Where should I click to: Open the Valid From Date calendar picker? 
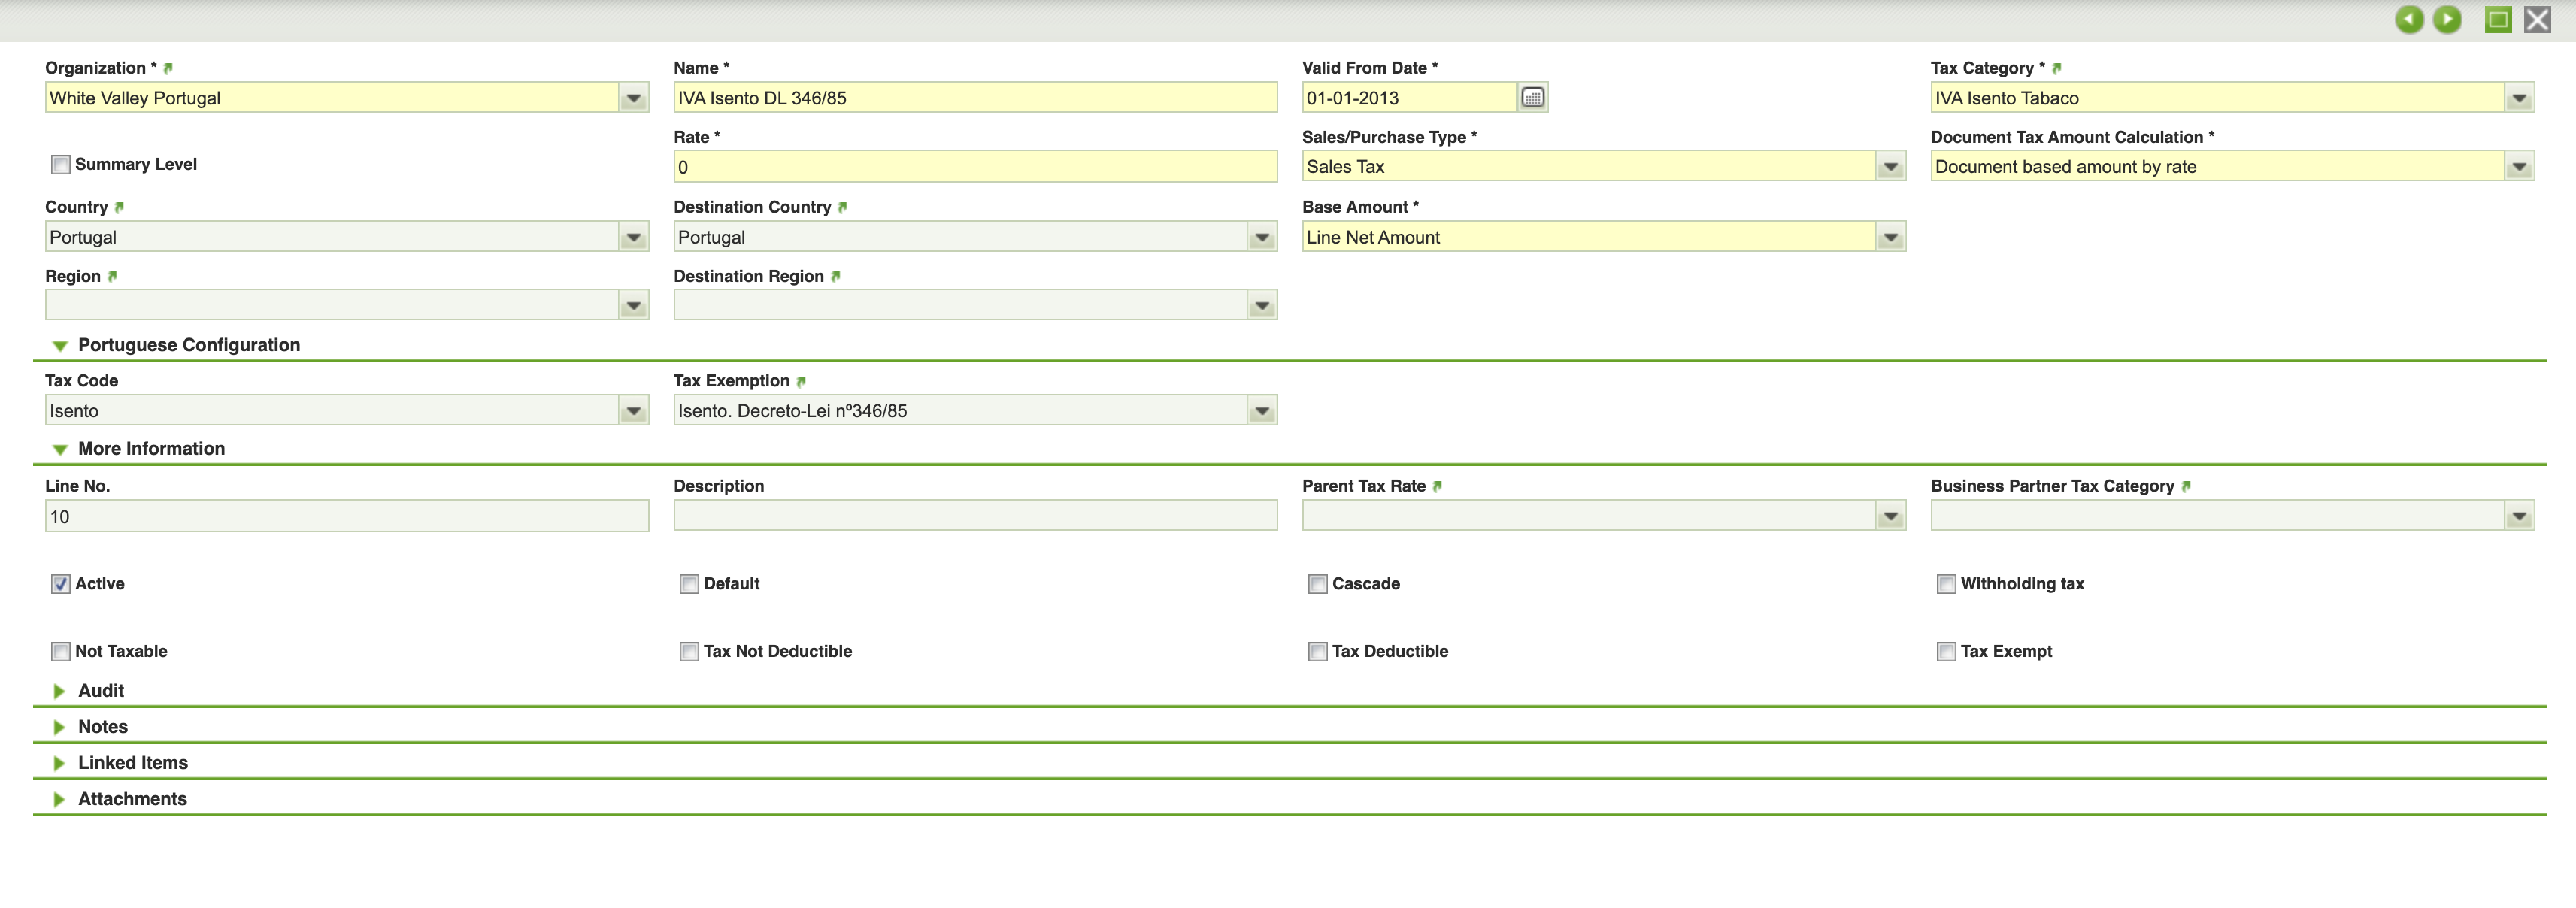(1532, 98)
